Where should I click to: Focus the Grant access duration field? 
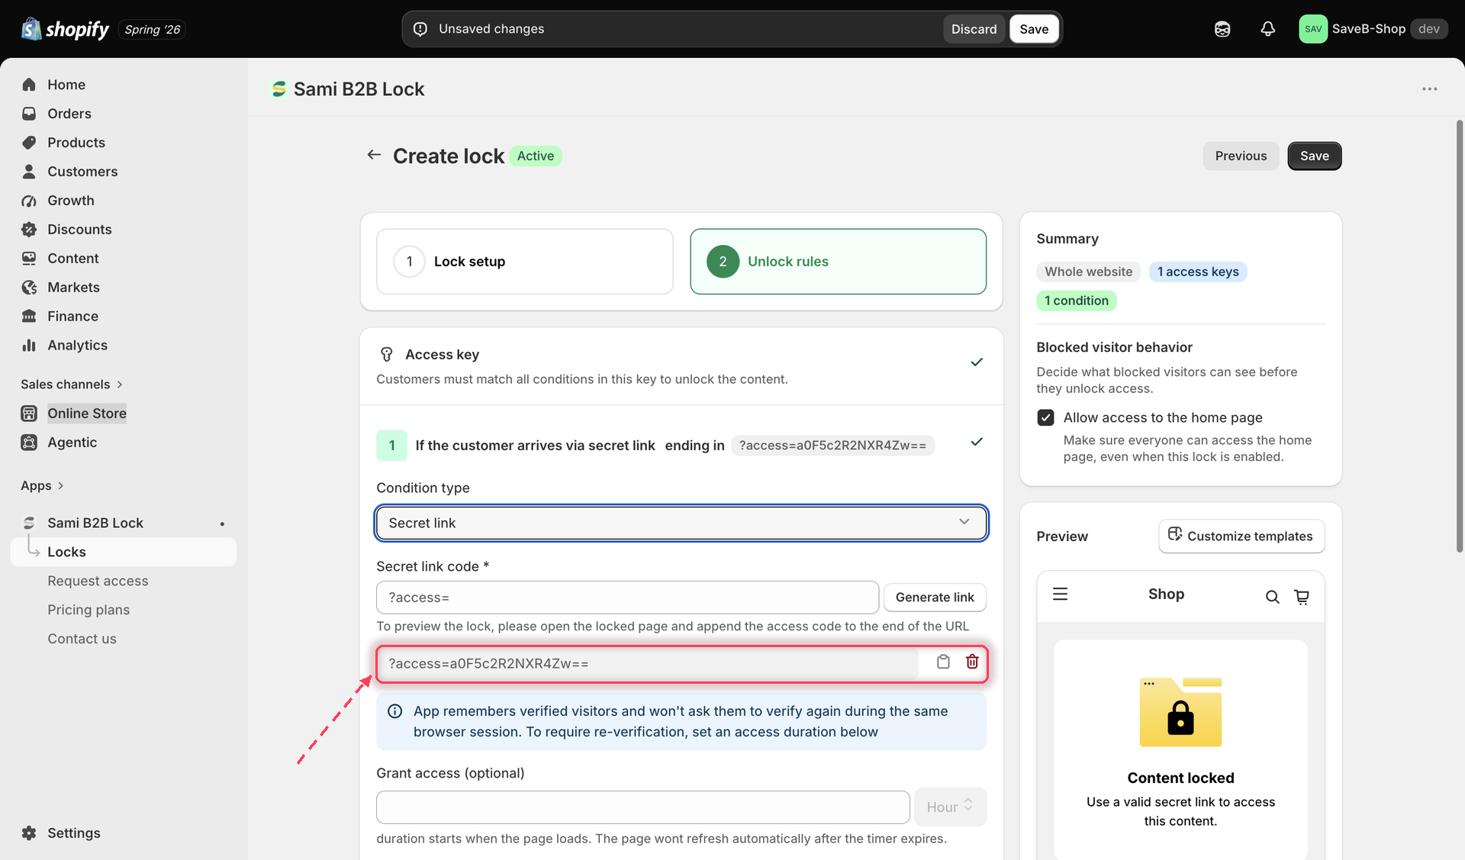click(642, 807)
